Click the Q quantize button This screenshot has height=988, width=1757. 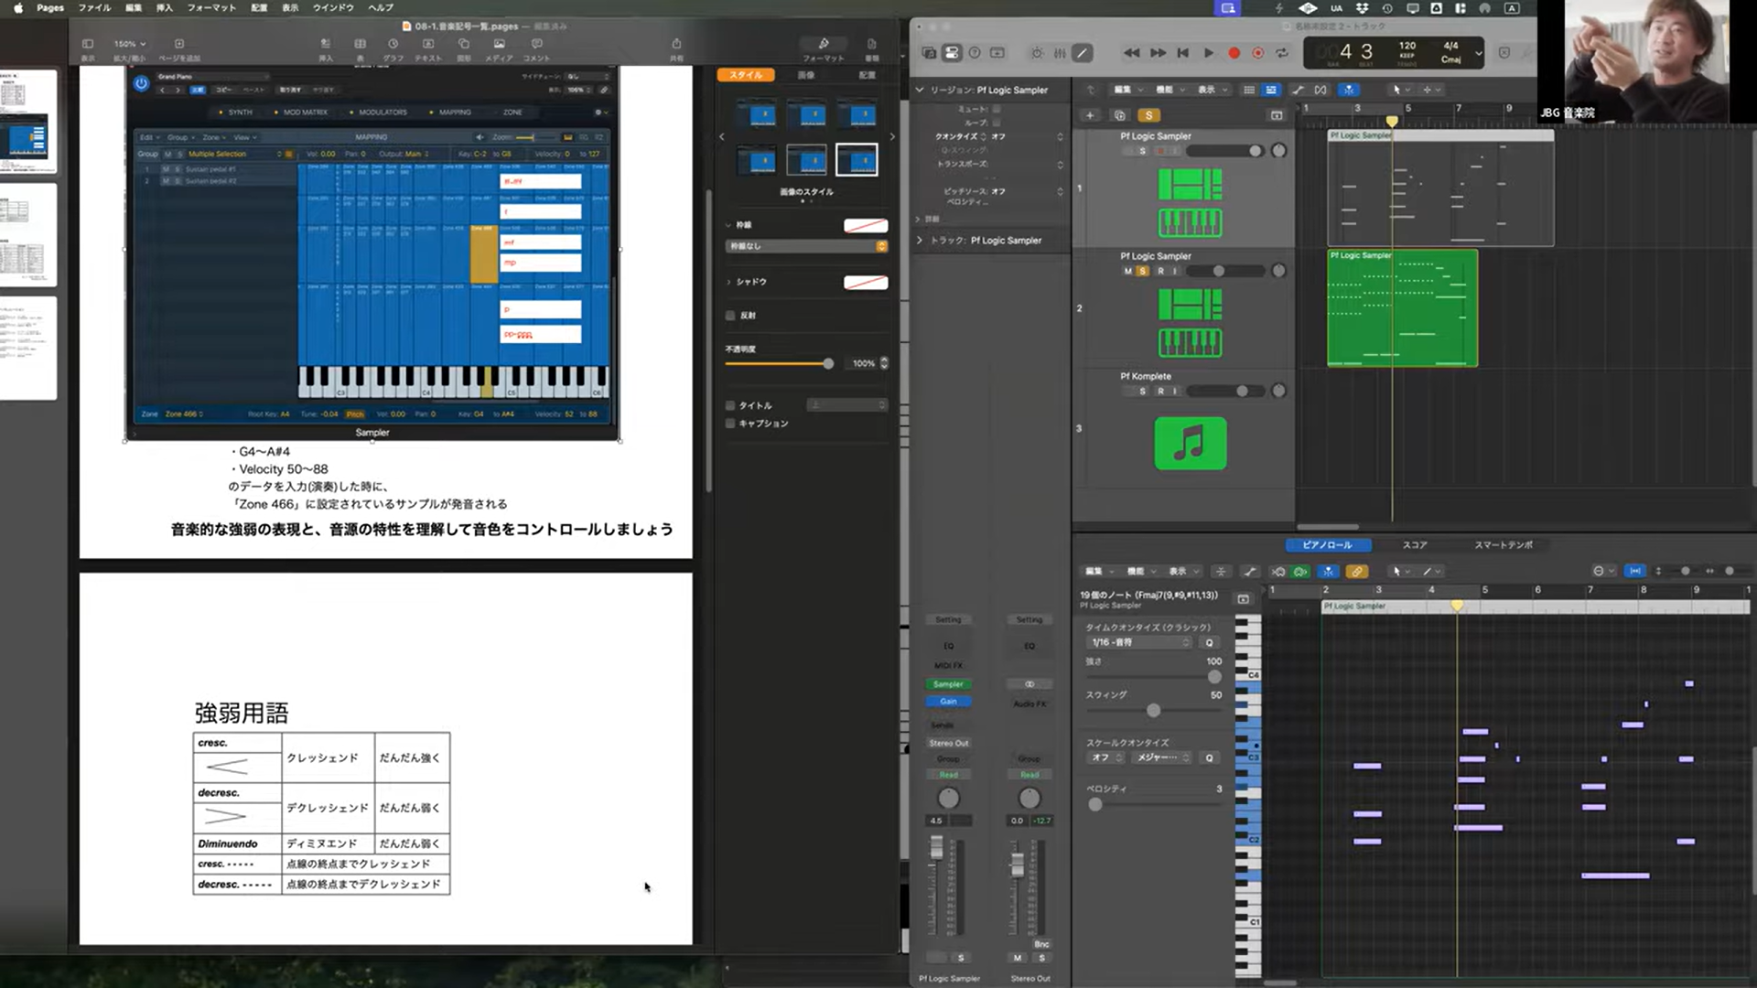tap(1209, 642)
